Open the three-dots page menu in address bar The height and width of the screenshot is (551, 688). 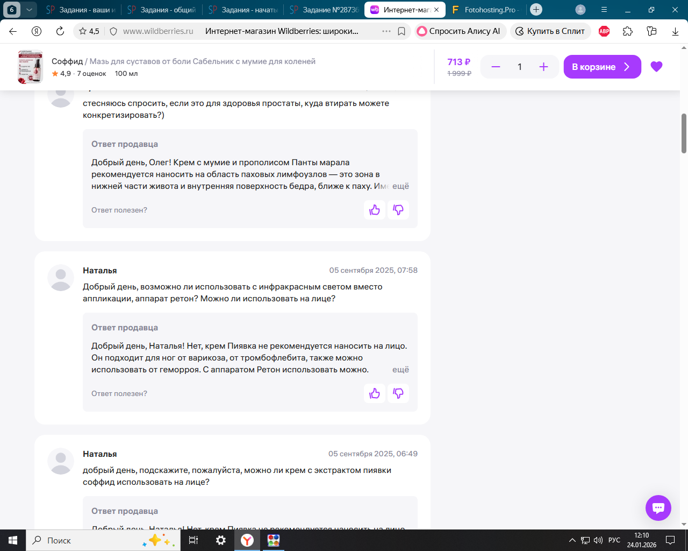tap(386, 31)
